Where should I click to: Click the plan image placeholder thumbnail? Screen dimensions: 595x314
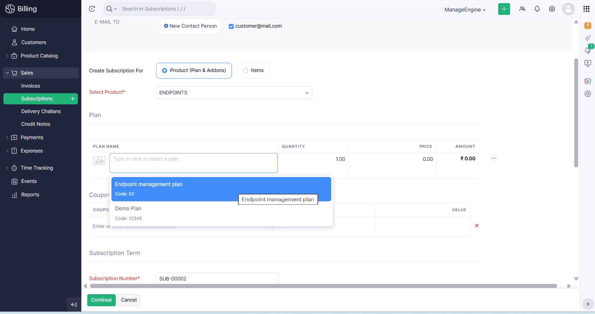click(99, 161)
